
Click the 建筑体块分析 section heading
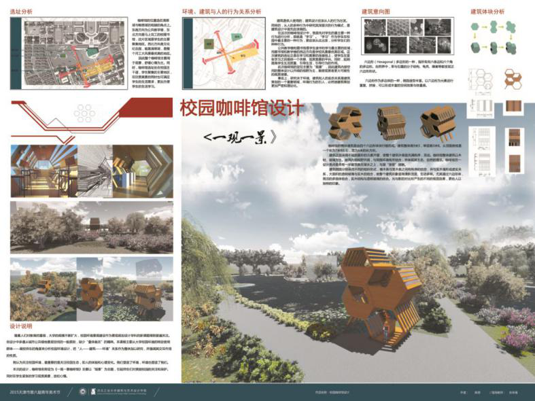[x=487, y=12]
